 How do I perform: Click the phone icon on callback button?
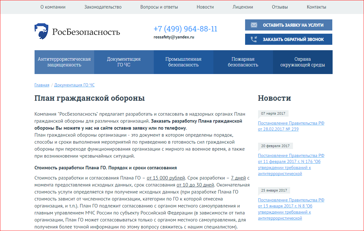point(254,39)
